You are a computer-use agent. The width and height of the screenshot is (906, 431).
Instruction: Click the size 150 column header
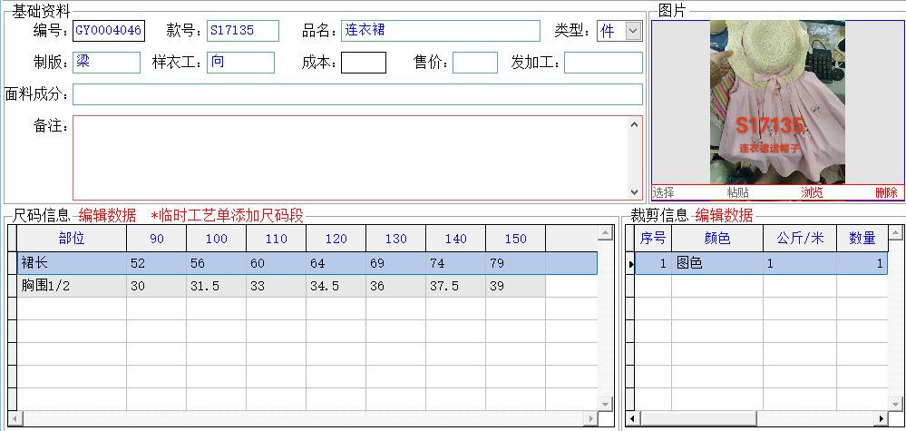(x=515, y=239)
